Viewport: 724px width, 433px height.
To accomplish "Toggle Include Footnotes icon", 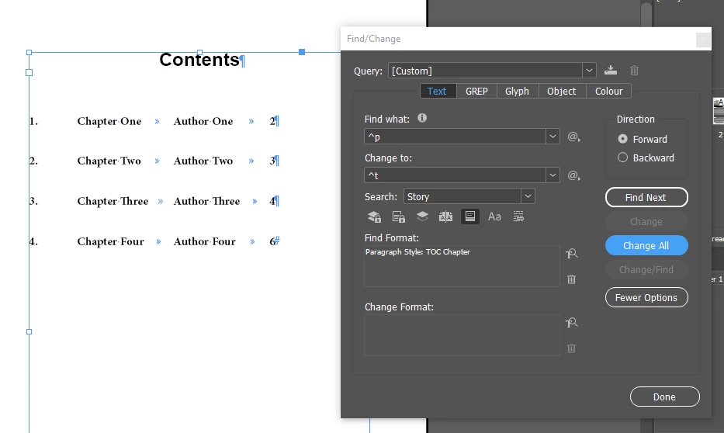I will pos(470,216).
